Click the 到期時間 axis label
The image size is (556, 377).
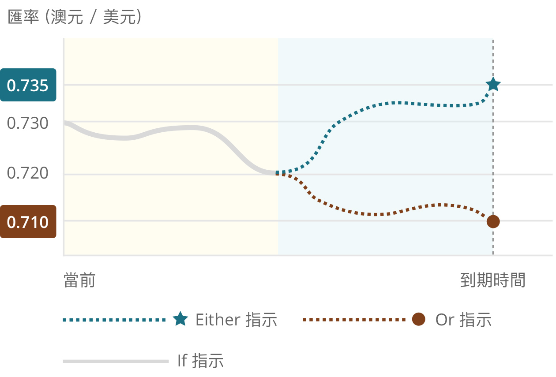pyautogui.click(x=493, y=280)
